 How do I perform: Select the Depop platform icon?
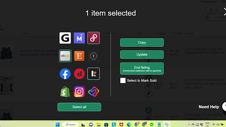coord(79,74)
